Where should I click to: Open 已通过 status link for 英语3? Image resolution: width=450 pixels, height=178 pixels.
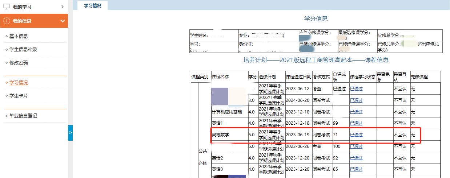click(x=356, y=169)
